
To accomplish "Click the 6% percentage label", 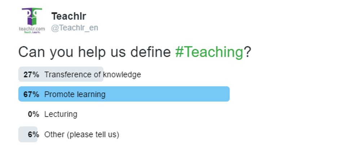I will (33, 135).
